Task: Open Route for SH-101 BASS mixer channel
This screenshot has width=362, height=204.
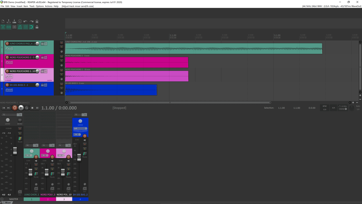Action: pos(84,154)
